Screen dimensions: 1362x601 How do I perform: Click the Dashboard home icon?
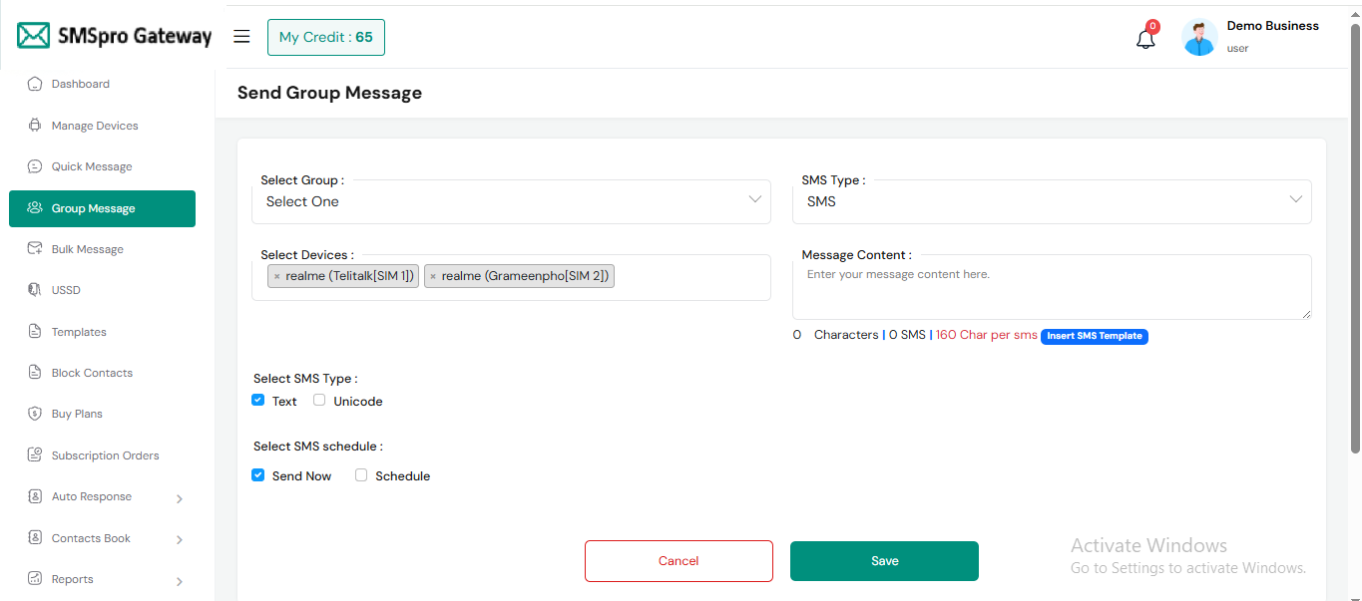tap(35, 84)
